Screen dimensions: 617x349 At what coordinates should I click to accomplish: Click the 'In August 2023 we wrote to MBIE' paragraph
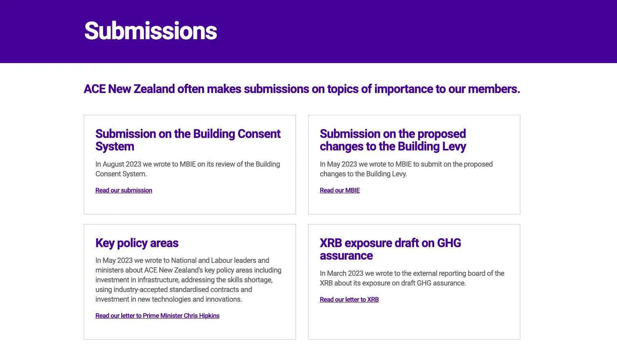coord(188,169)
